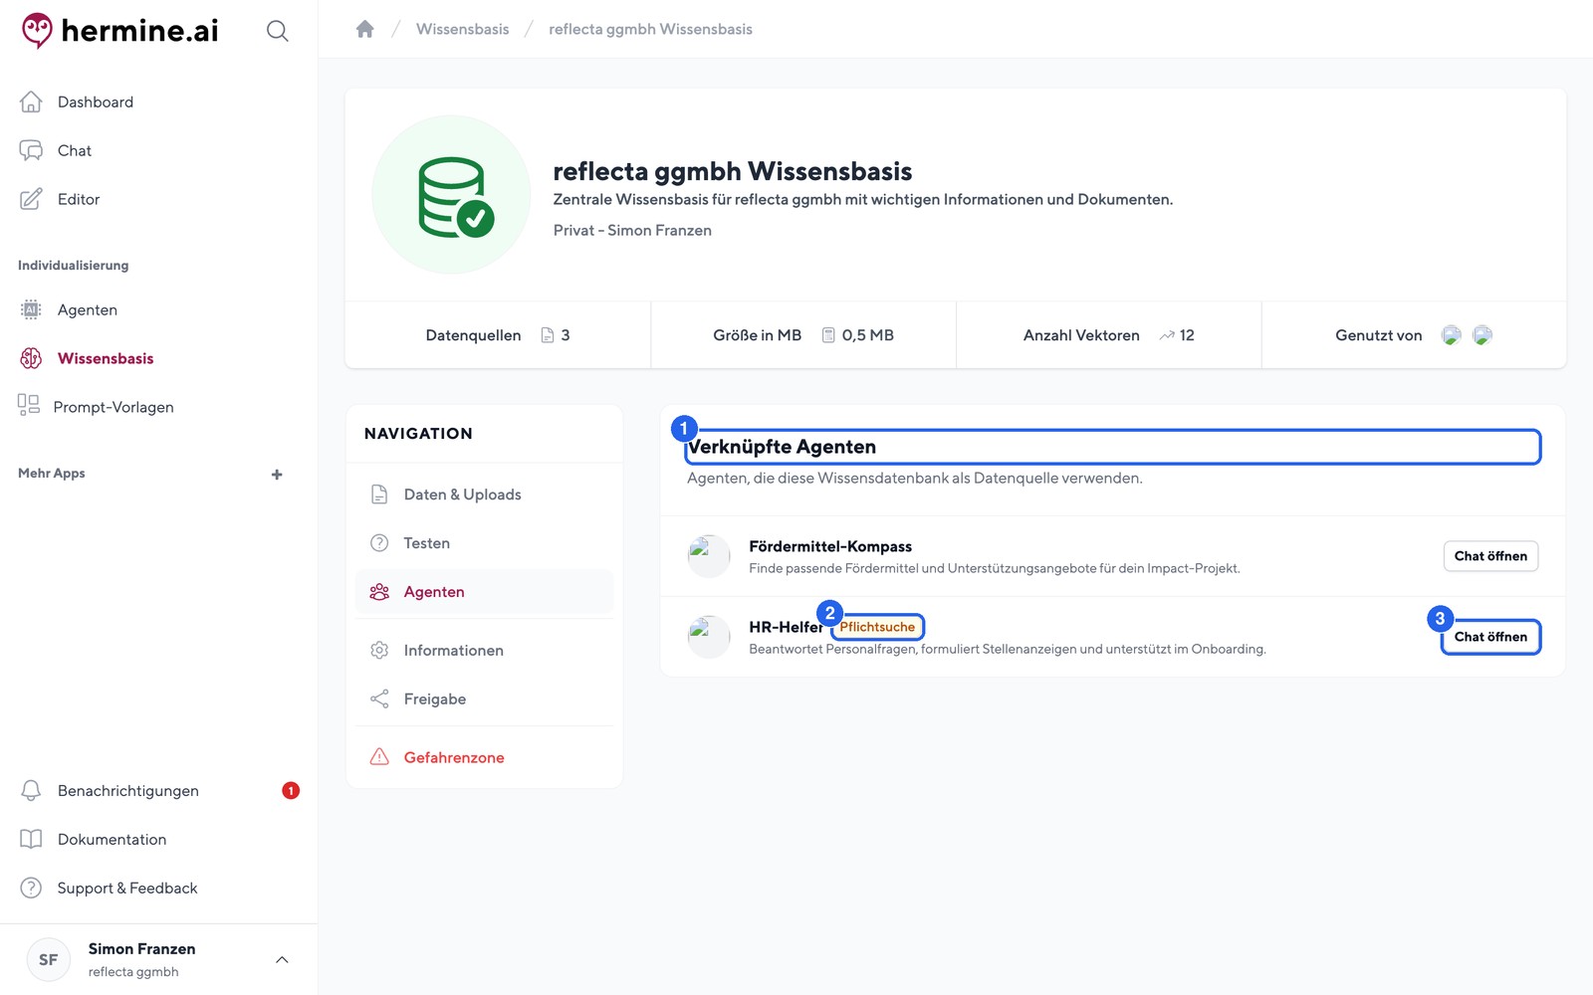Click Wissensbasis breadcrumb link
The height and width of the screenshot is (995, 1593).
[462, 29]
